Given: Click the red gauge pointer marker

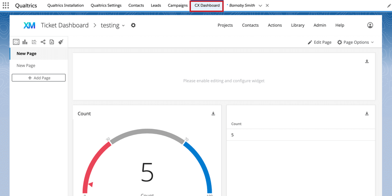Looking at the screenshot, I should 90,184.
